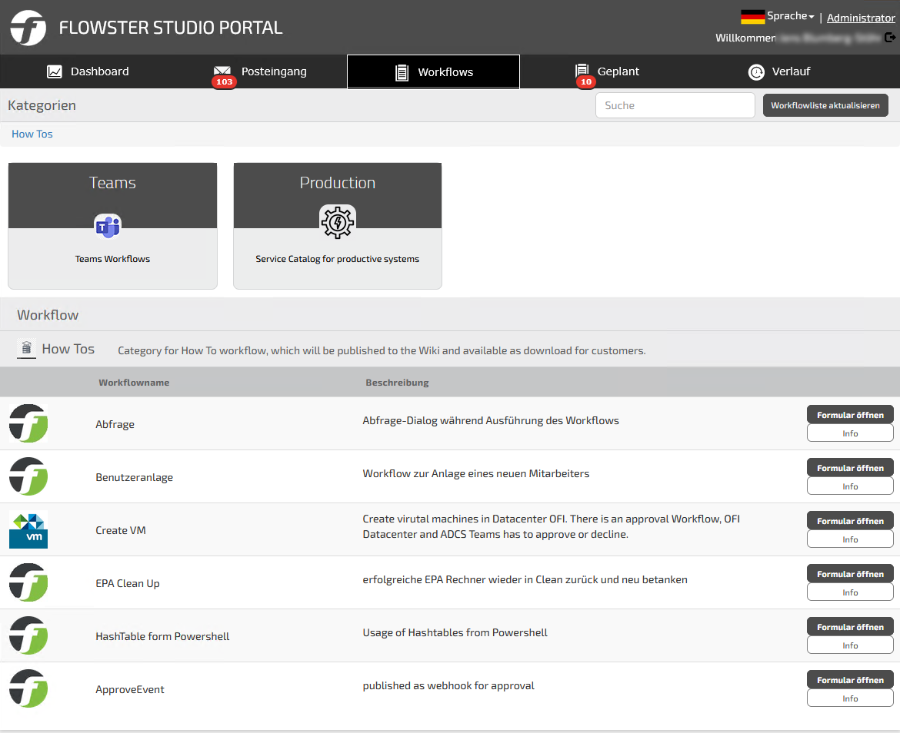Open the Administrator link

[x=861, y=18]
